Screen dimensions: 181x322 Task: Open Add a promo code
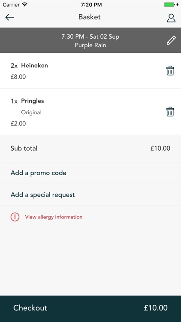click(90, 173)
